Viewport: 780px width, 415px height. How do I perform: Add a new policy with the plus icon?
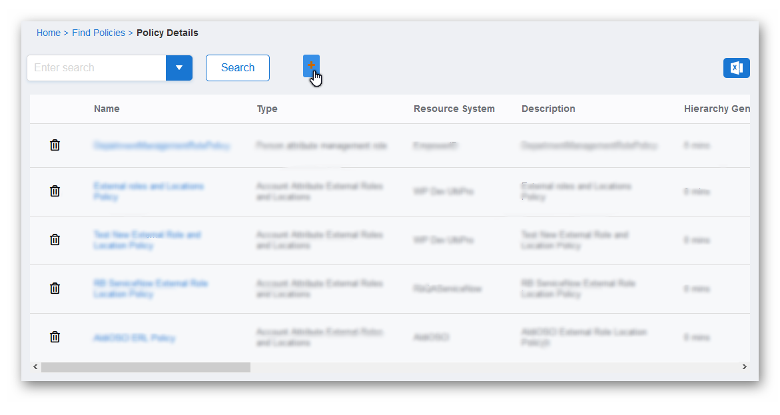point(311,66)
